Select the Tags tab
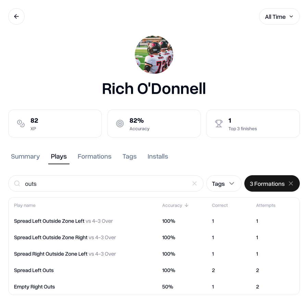 [129, 156]
